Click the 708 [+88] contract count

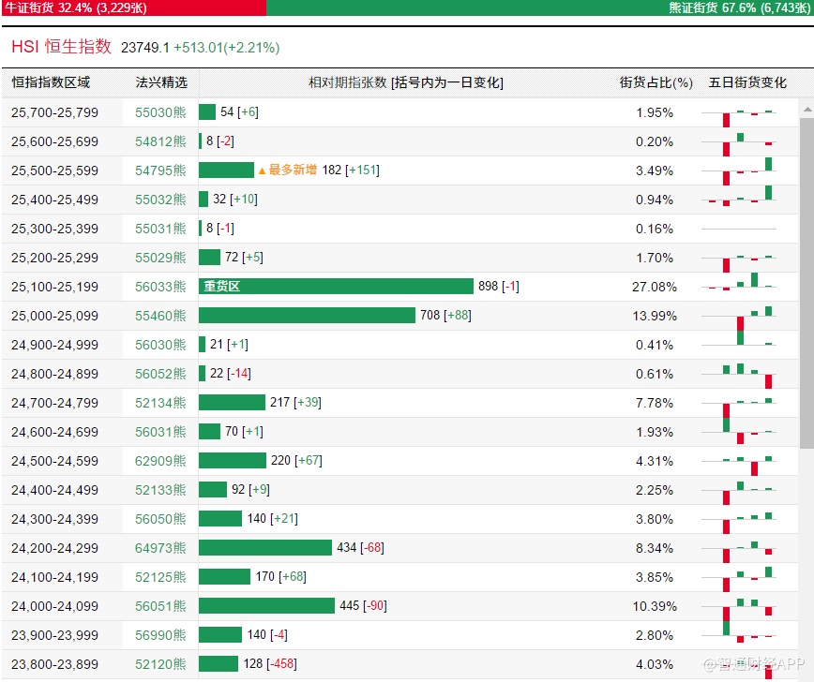[445, 316]
